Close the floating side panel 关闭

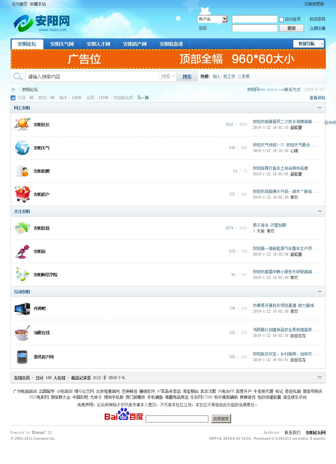click(x=330, y=123)
